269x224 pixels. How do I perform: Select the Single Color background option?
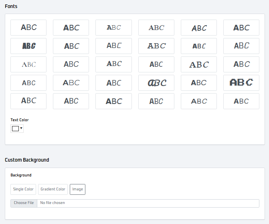click(23, 189)
